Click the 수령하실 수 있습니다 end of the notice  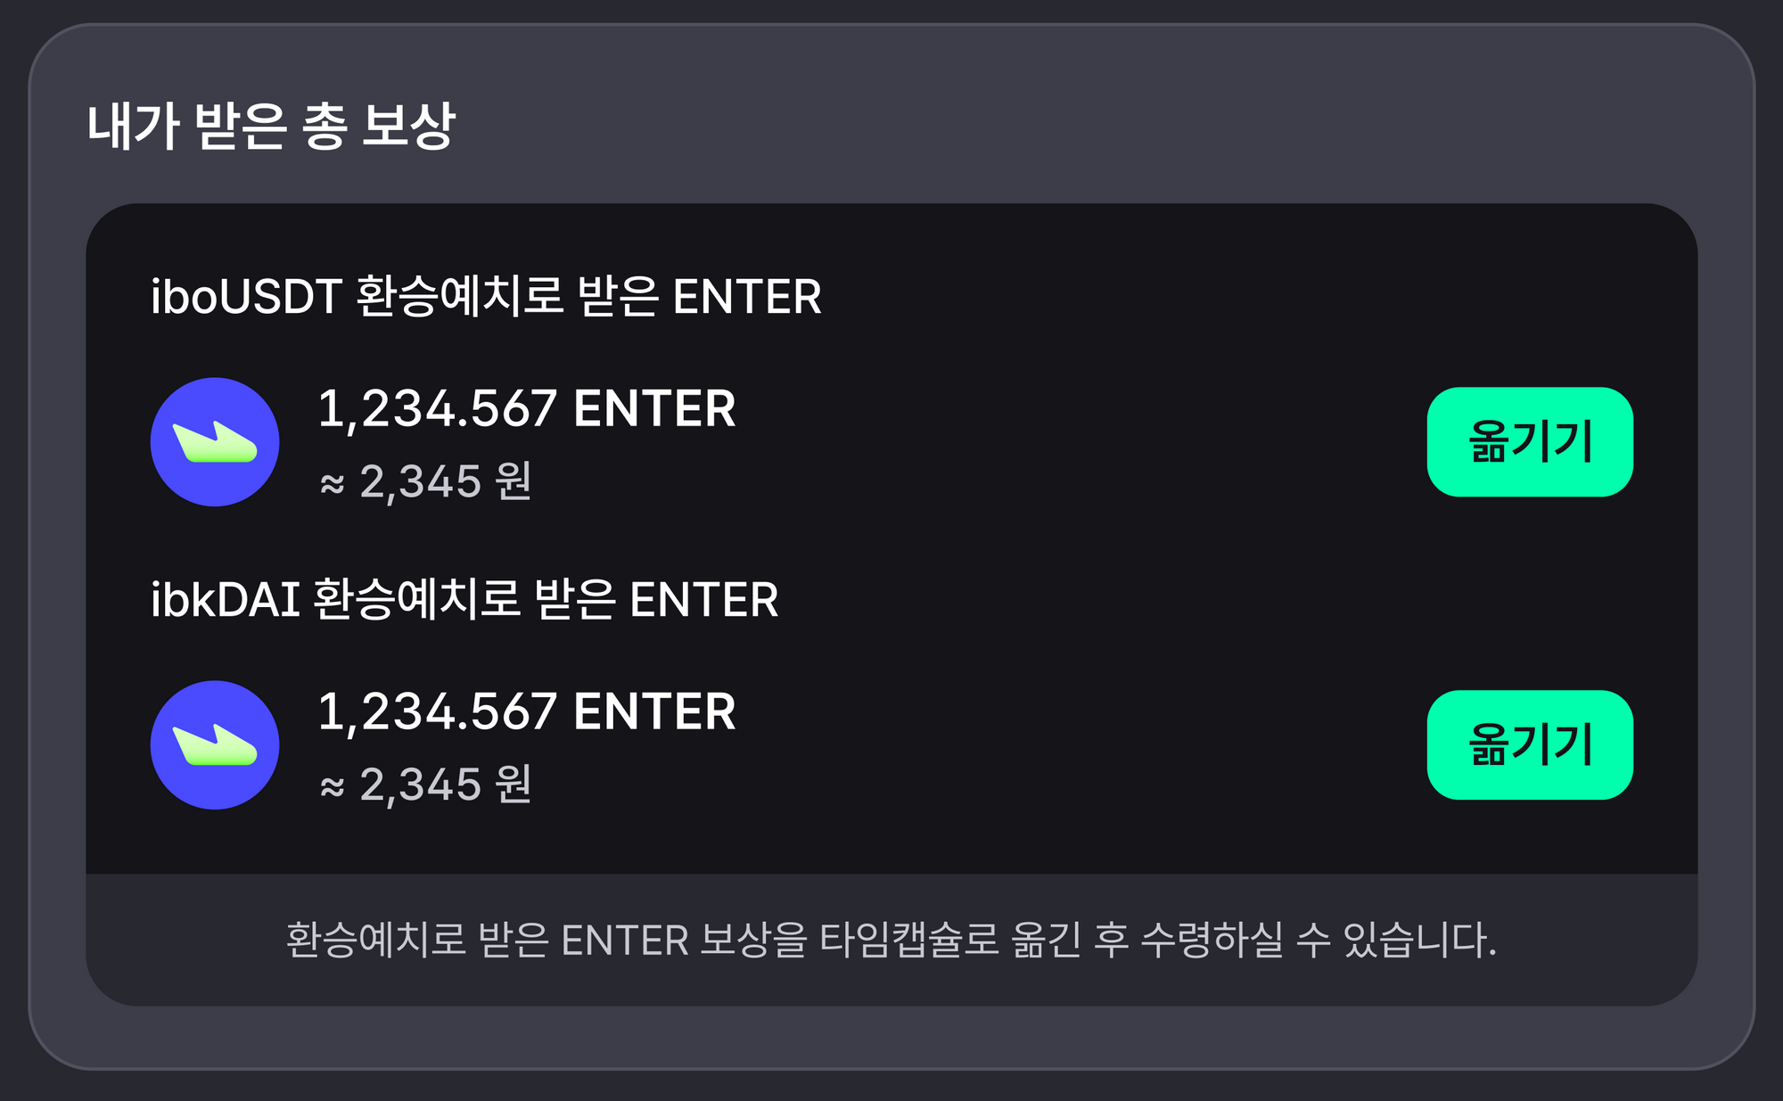pos(1319,940)
